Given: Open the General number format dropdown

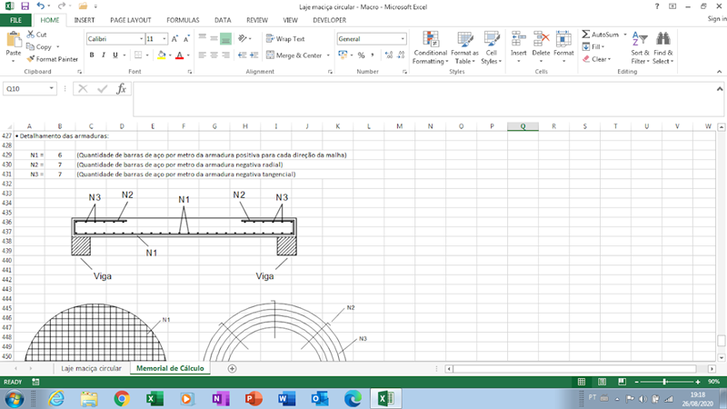Looking at the screenshot, I should [x=403, y=39].
